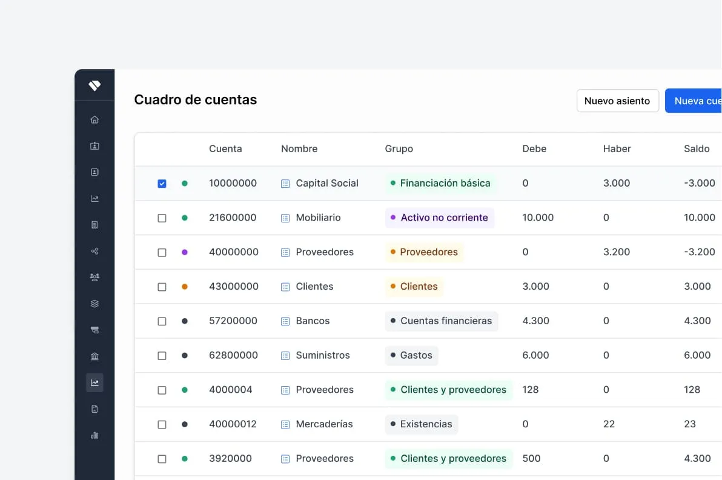
Task: Click the bar chart reports icon
Action: click(x=94, y=435)
